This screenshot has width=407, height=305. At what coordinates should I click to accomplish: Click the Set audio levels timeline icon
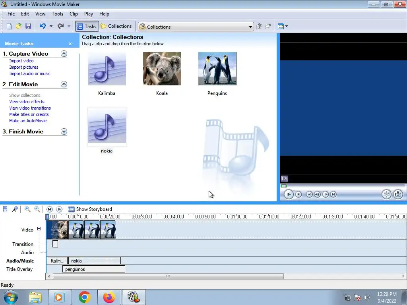click(5, 209)
